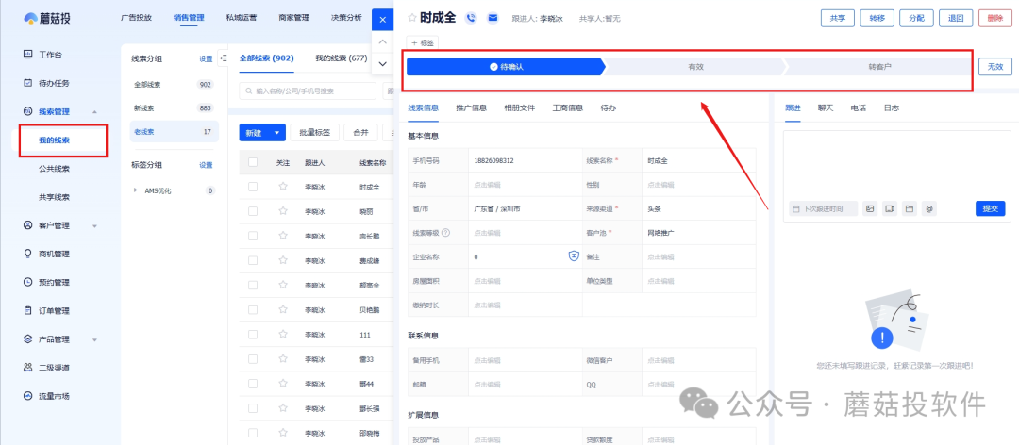Tick the select-all checkbox in table header
Image resolution: width=1019 pixels, height=445 pixels.
pyautogui.click(x=253, y=162)
